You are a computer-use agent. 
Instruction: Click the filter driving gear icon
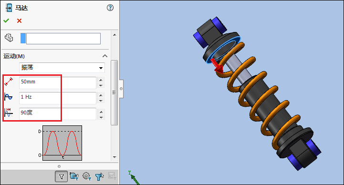pyautogui.click(x=87, y=176)
